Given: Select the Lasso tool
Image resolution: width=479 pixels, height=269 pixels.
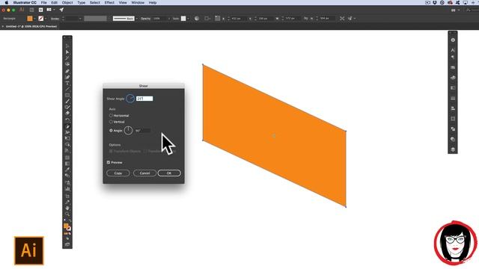Looking at the screenshot, I should (67, 64).
